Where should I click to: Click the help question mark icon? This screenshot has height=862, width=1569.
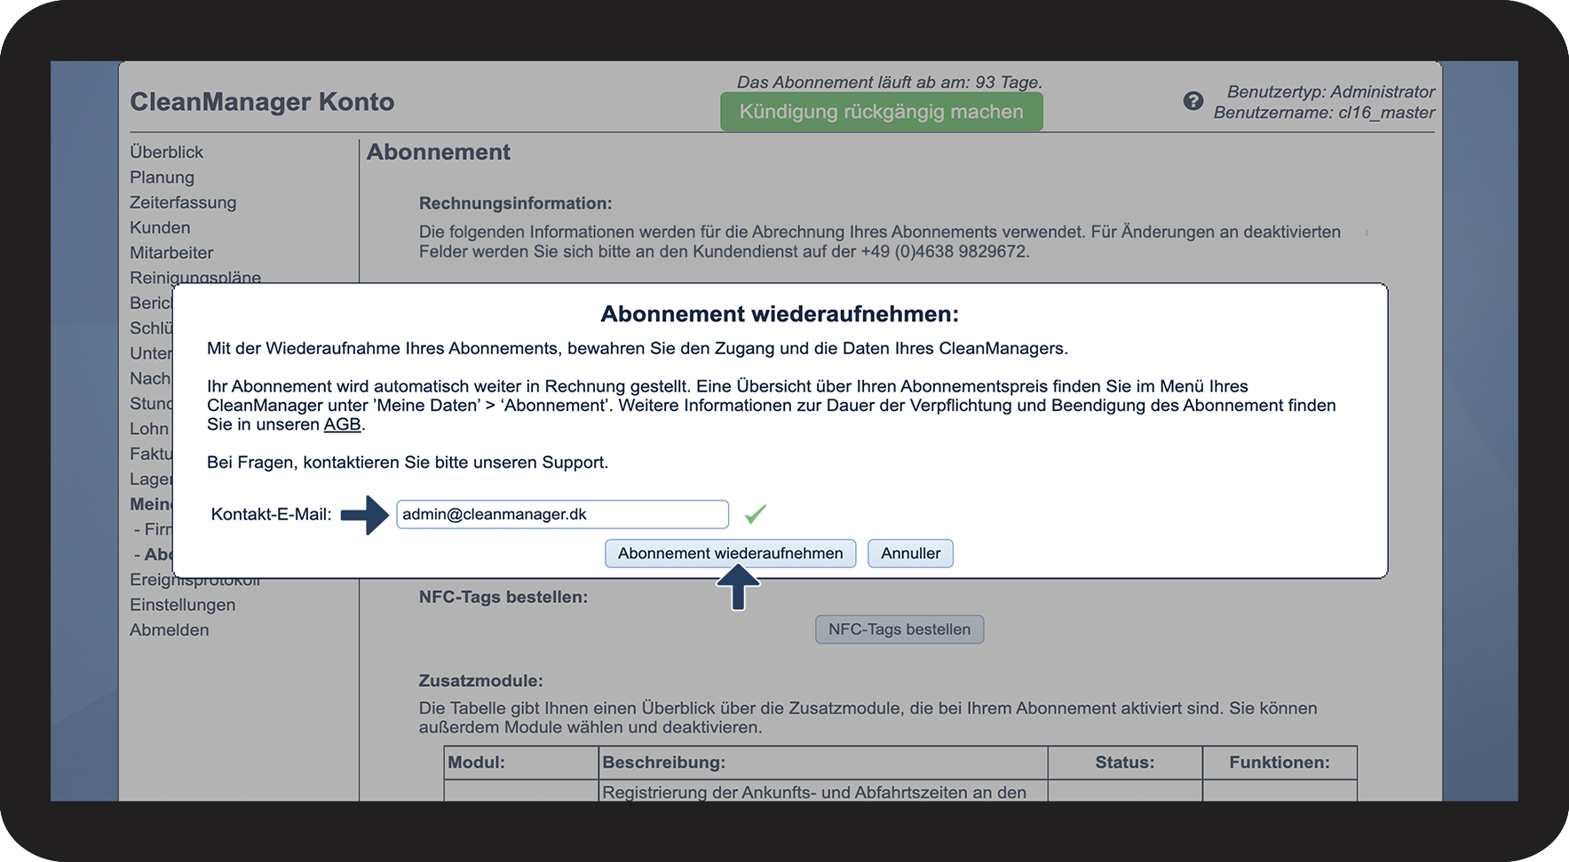click(1193, 101)
